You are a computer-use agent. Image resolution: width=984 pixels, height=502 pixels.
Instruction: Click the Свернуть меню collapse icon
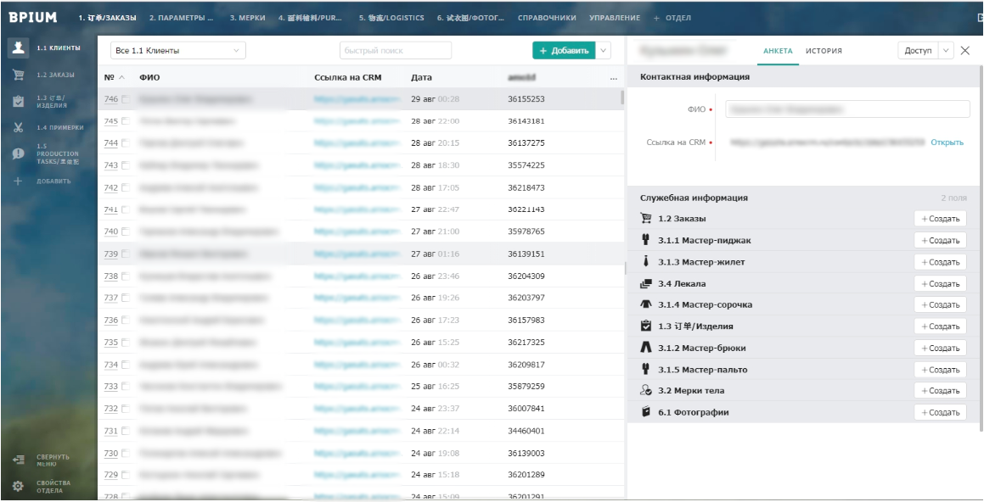[x=18, y=460]
